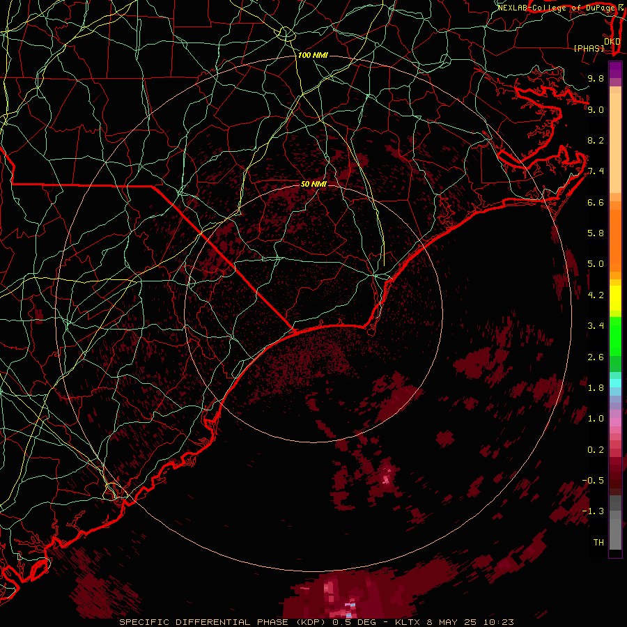Click the 2.6 value on the color scale
Screen dimensions: 627x627
(596, 357)
